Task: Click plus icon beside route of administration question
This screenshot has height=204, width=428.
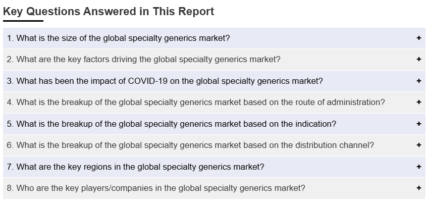Action: click(x=419, y=103)
